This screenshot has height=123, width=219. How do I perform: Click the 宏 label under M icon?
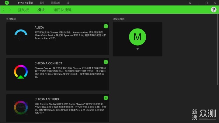(137, 49)
